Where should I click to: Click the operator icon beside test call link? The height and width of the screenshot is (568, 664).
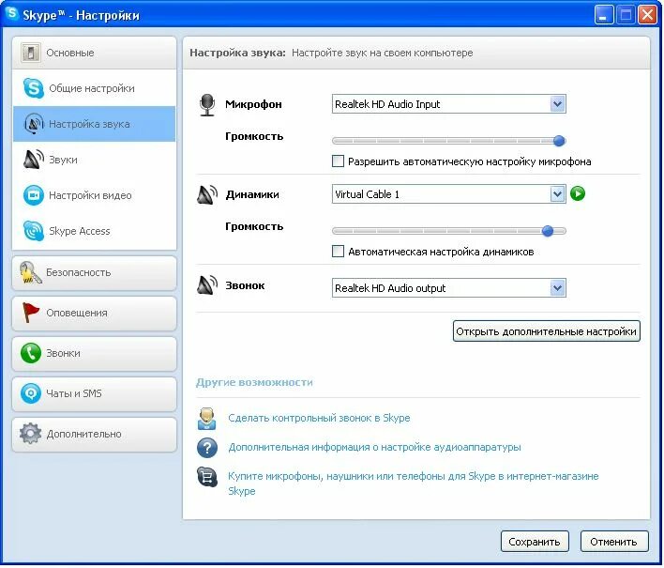pyautogui.click(x=207, y=419)
